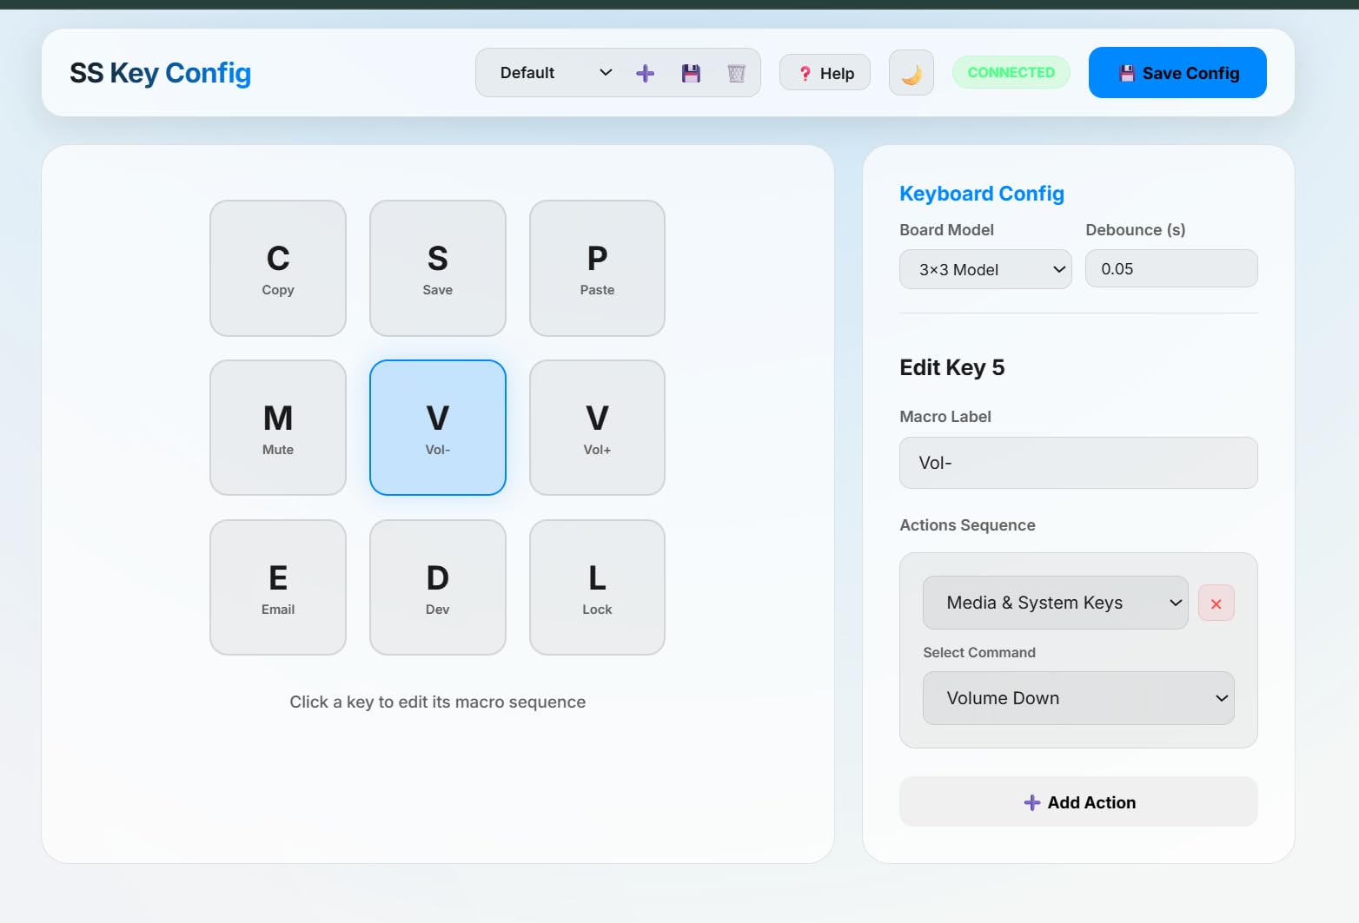Image resolution: width=1359 pixels, height=923 pixels.
Task: Select the Email key
Action: (278, 588)
